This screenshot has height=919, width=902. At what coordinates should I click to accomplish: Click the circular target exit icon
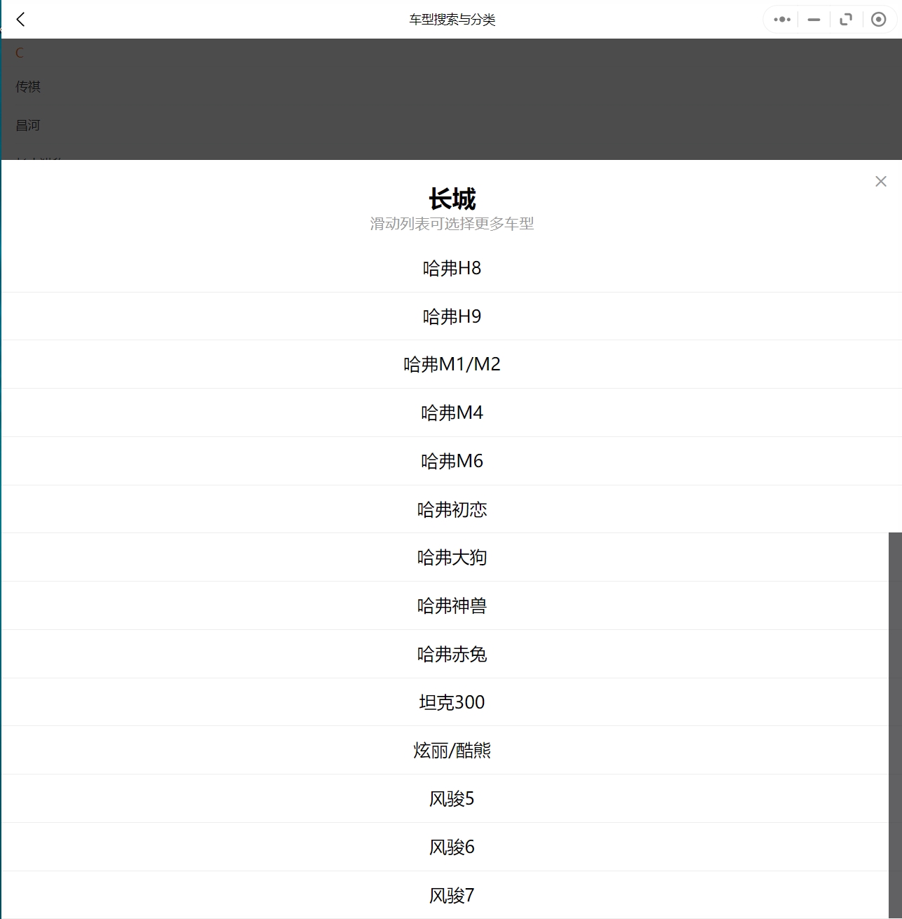click(878, 19)
